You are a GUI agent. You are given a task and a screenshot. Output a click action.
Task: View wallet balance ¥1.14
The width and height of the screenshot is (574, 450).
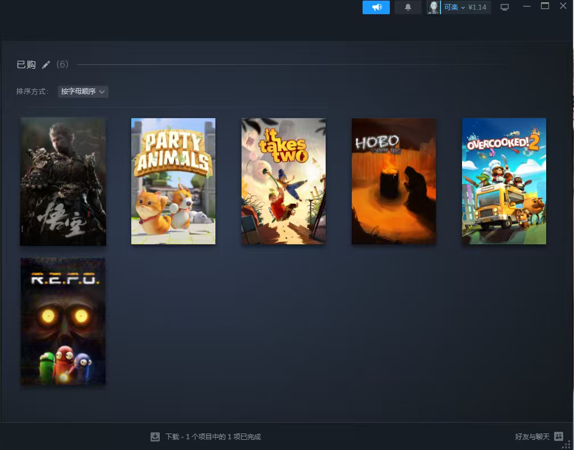477,7
